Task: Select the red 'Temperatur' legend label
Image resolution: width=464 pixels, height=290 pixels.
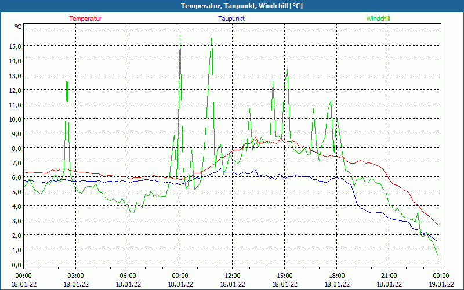Action: pos(85,19)
